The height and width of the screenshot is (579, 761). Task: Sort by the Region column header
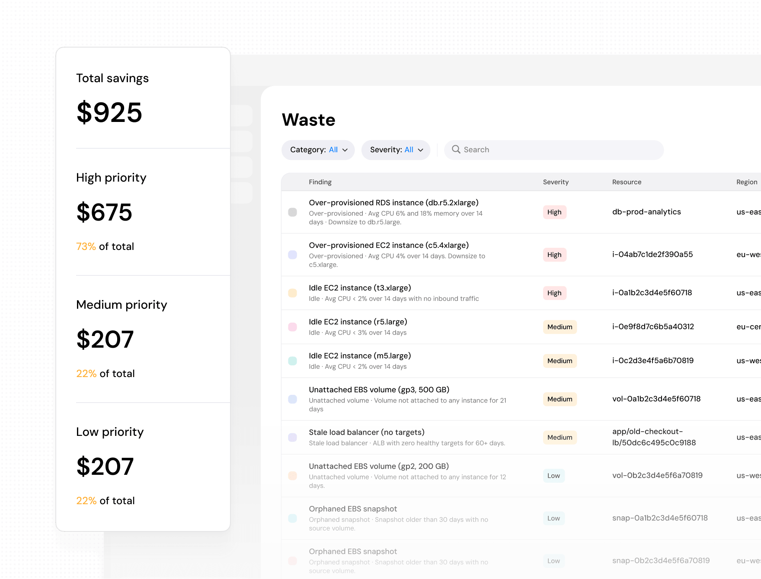747,182
